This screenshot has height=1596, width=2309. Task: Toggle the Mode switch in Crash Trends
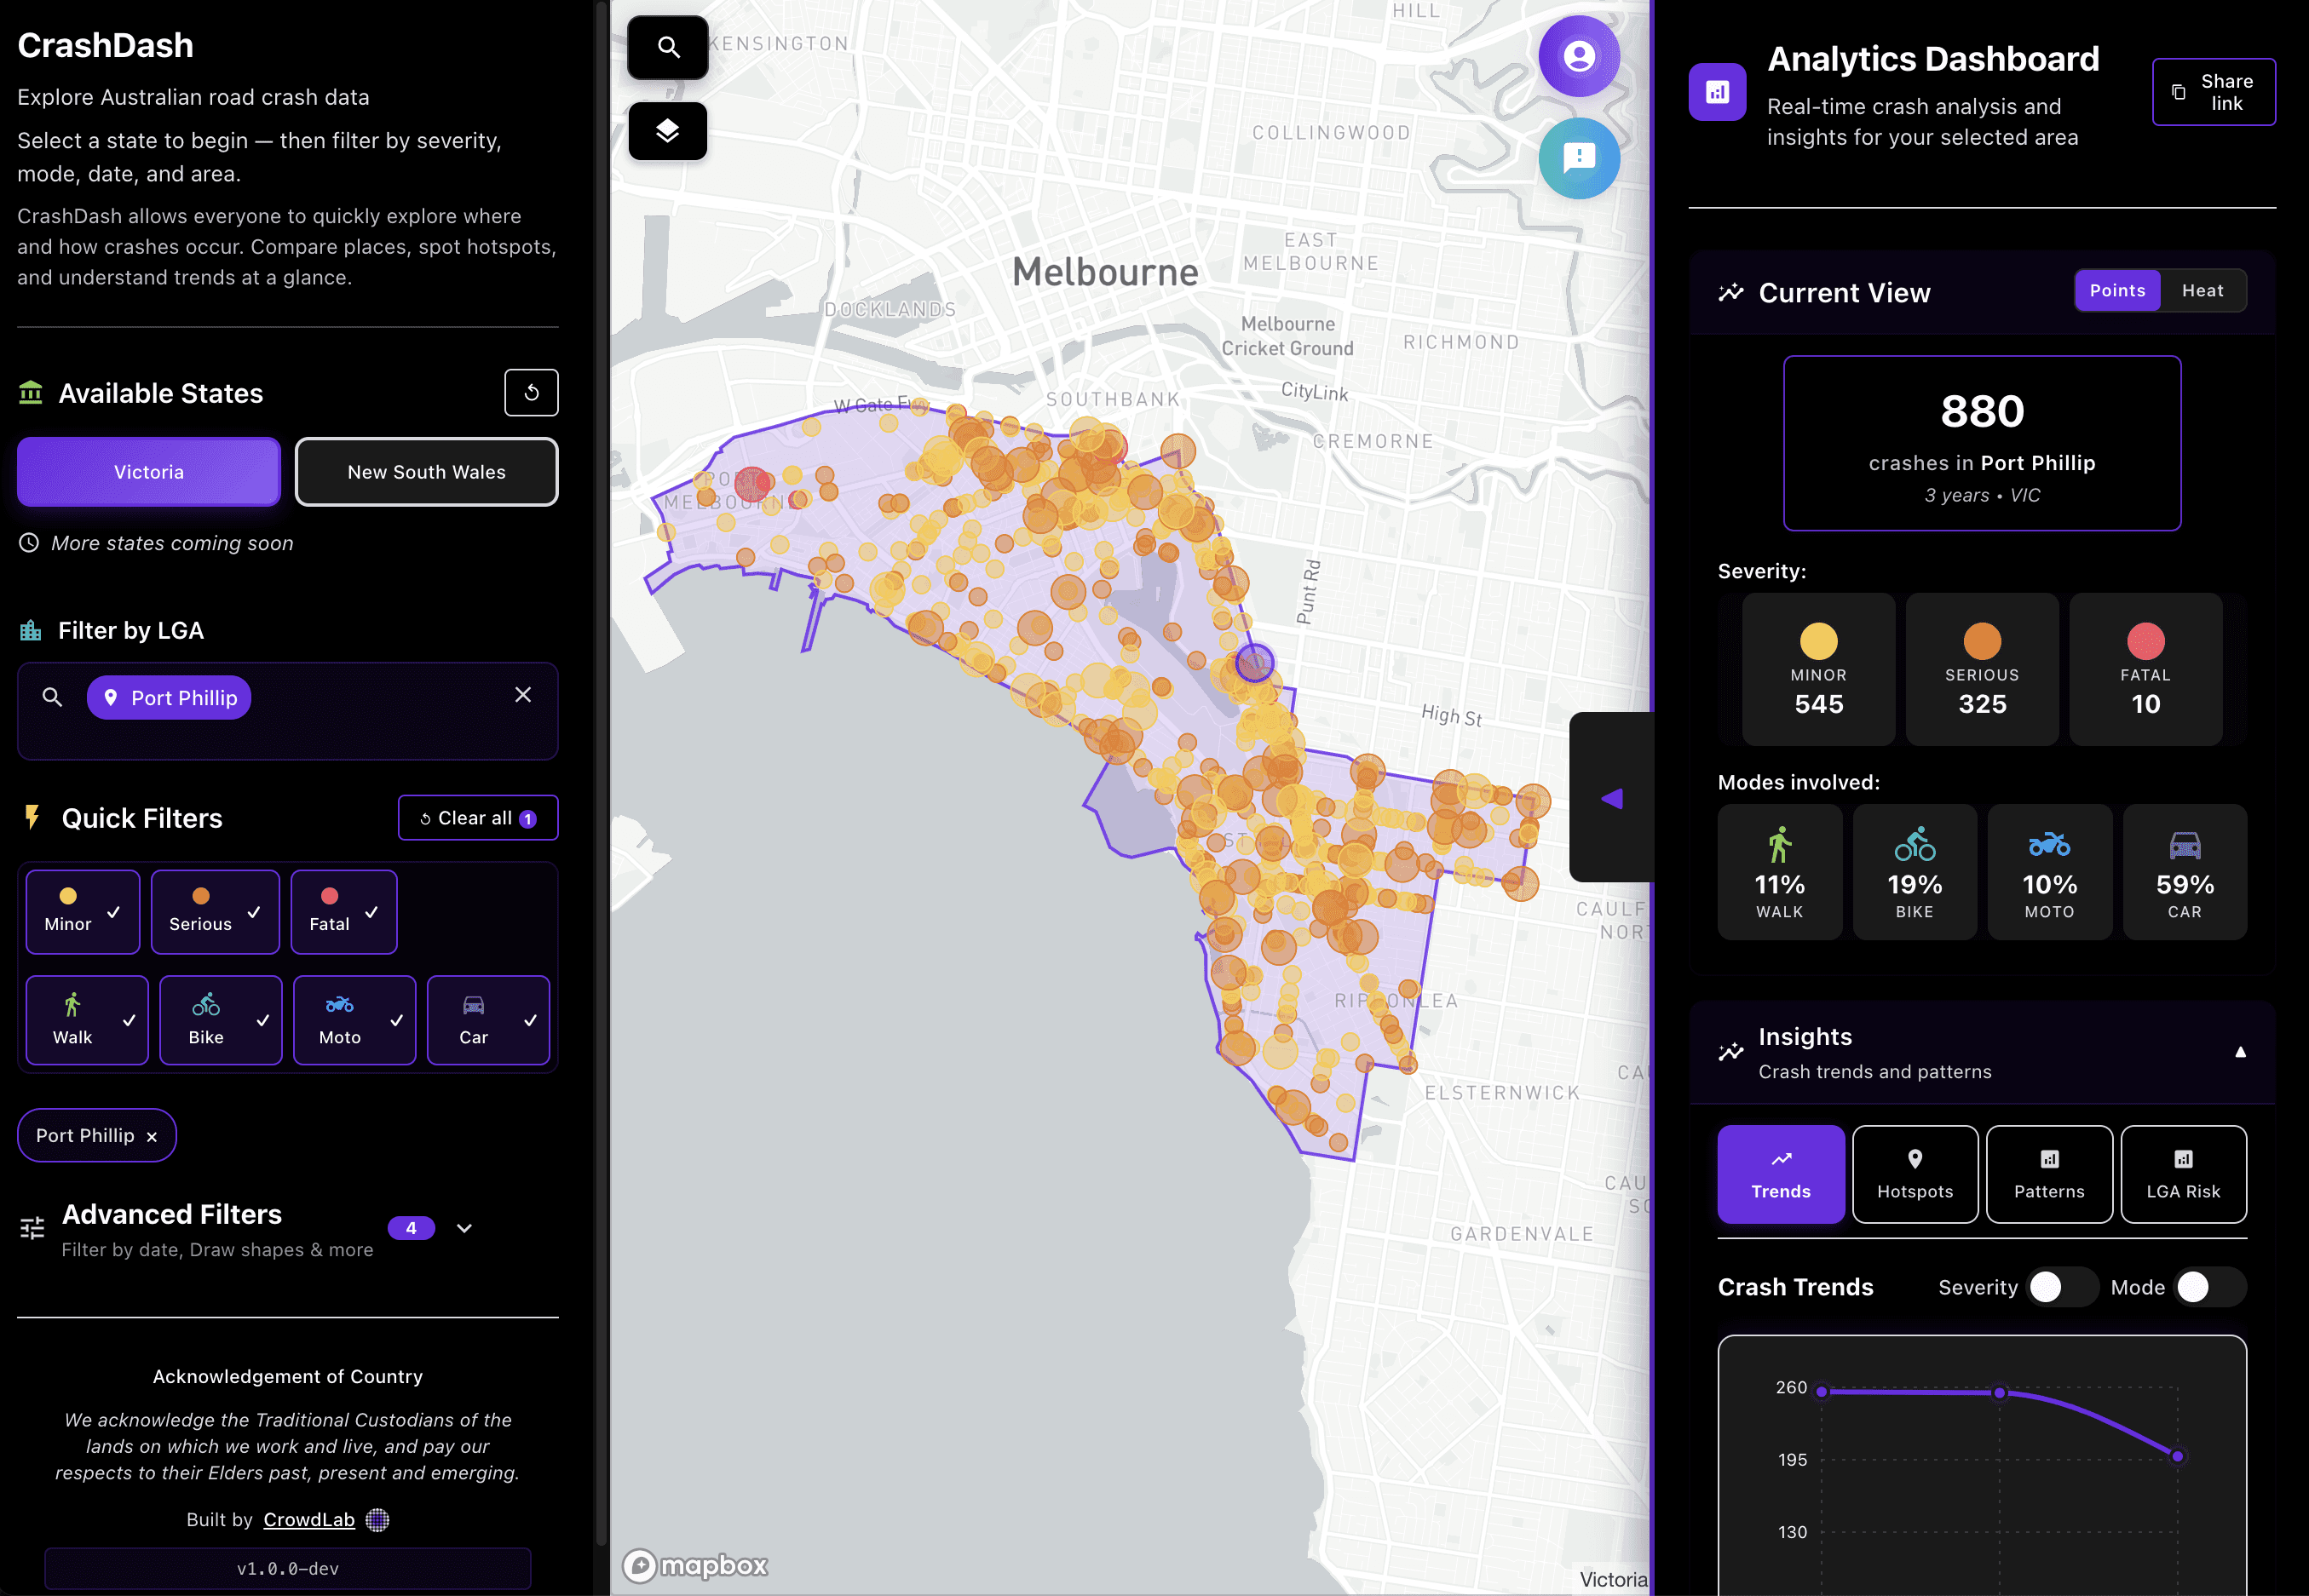(x=2209, y=1287)
